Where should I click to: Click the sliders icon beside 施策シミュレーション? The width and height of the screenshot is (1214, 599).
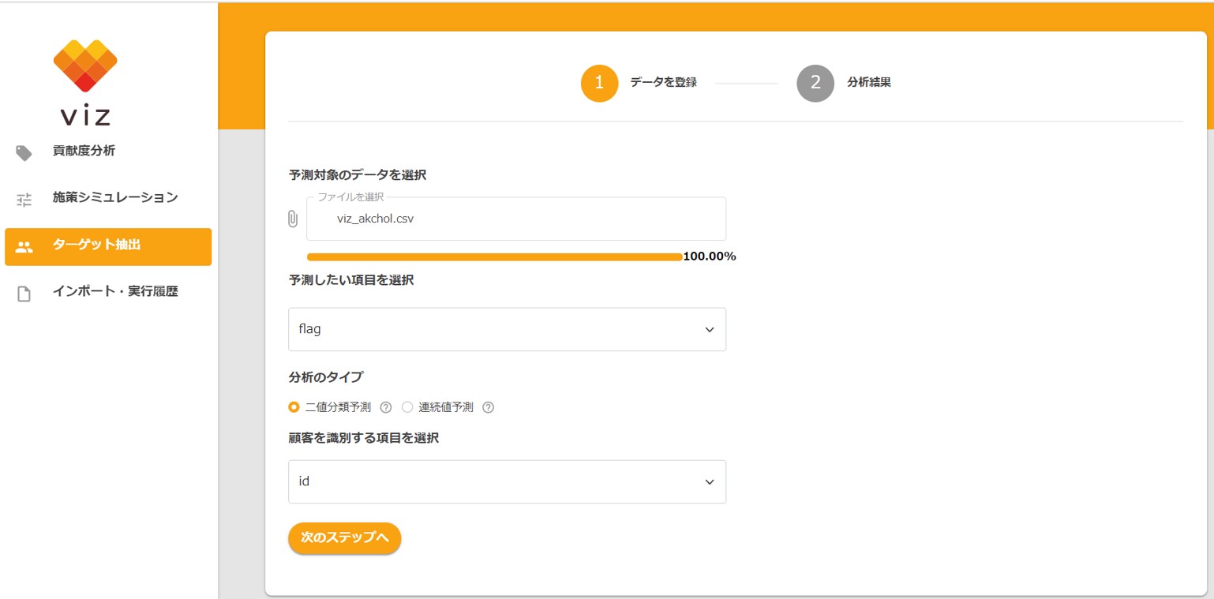click(24, 200)
